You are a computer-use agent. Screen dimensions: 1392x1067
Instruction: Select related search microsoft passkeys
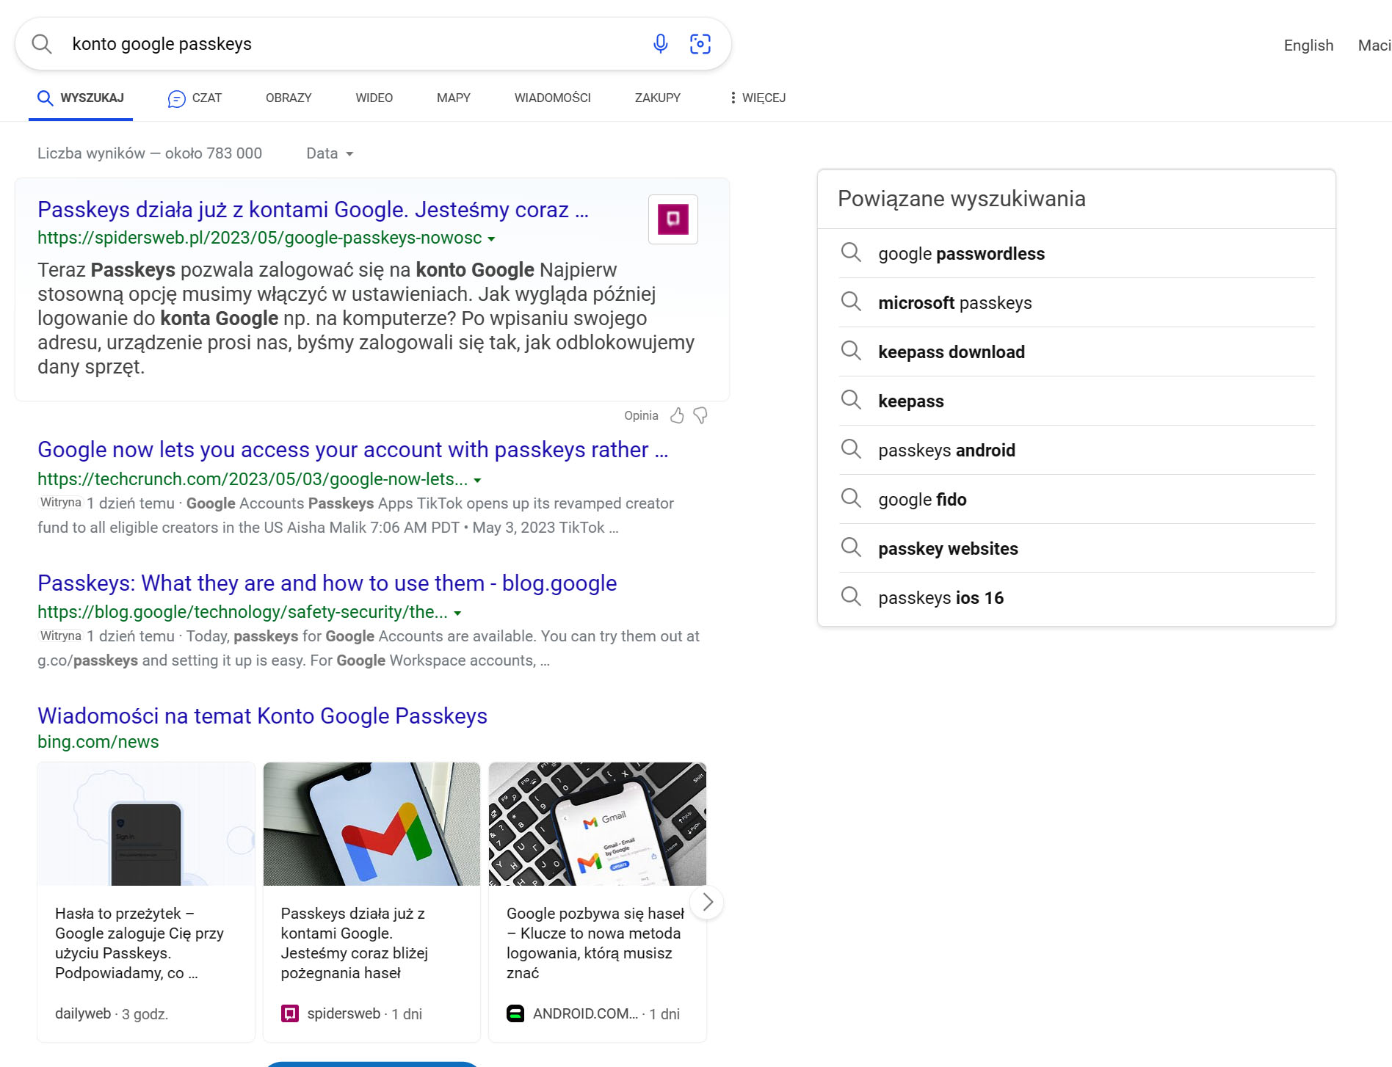(955, 303)
